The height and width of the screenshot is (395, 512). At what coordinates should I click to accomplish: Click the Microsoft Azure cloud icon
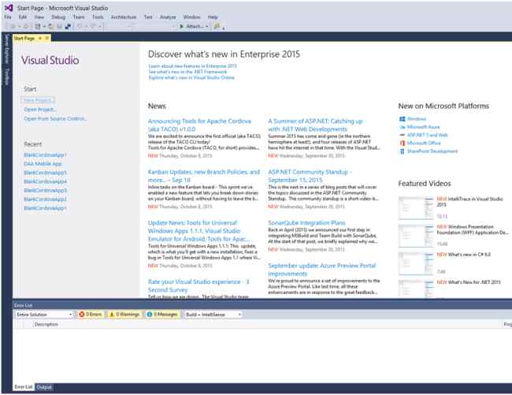(403, 127)
